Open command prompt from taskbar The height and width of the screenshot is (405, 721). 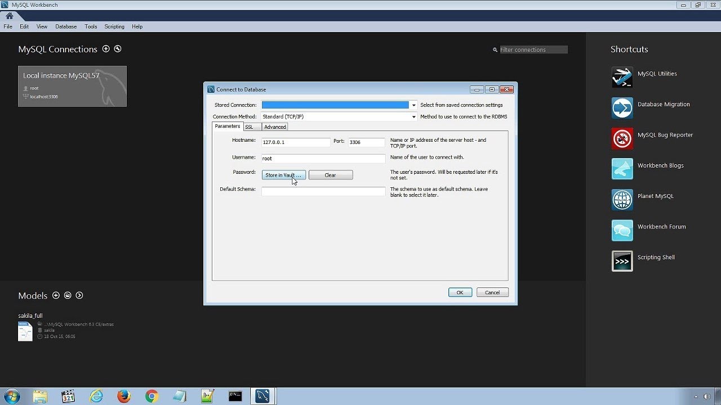click(x=235, y=396)
